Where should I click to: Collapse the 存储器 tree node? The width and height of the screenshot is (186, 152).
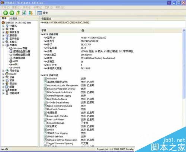pos(3,45)
